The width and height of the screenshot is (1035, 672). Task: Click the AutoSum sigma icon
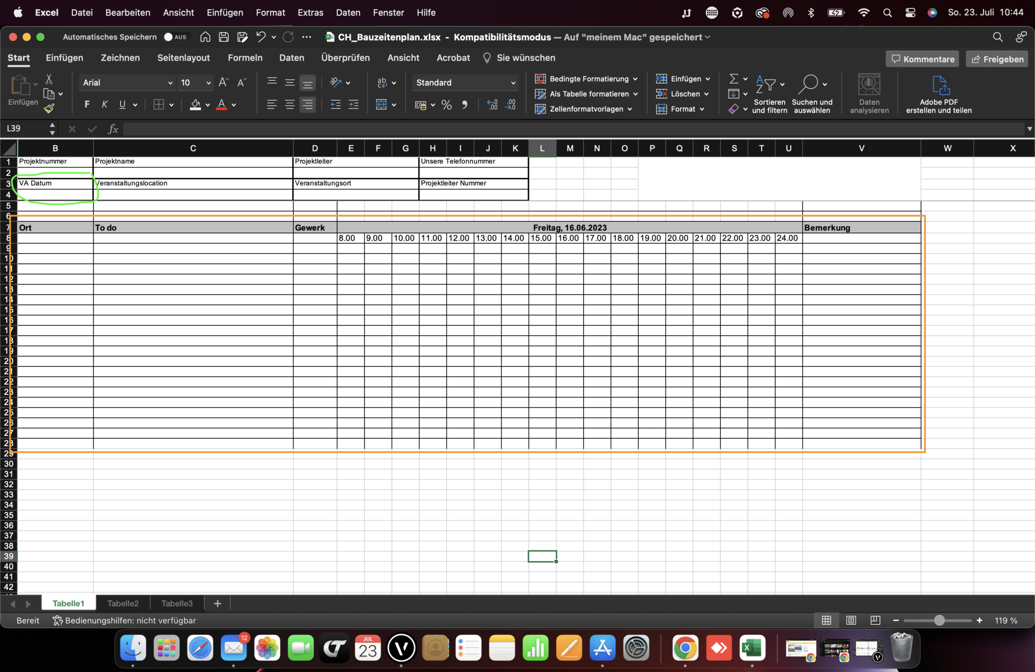(733, 79)
